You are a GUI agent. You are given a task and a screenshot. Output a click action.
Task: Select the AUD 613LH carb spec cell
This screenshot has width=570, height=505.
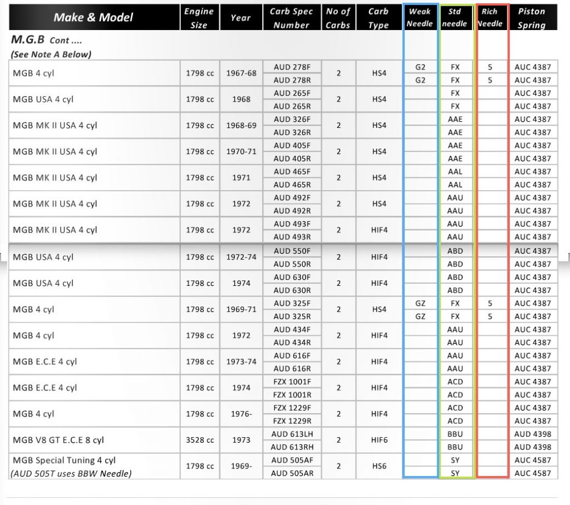tap(292, 434)
